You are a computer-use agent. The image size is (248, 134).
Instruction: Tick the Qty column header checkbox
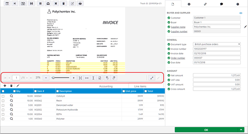pyautogui.click(x=14, y=91)
